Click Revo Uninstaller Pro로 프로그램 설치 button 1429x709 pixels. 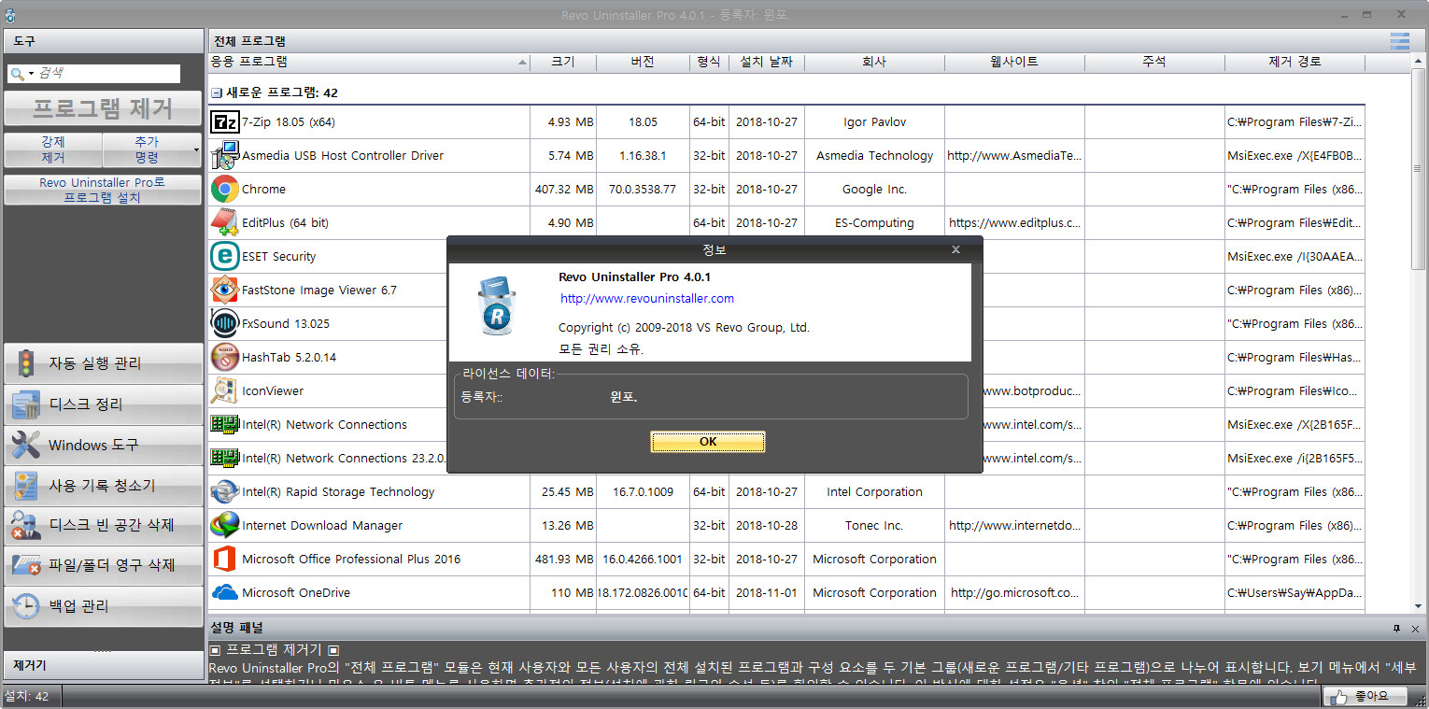[x=103, y=190]
